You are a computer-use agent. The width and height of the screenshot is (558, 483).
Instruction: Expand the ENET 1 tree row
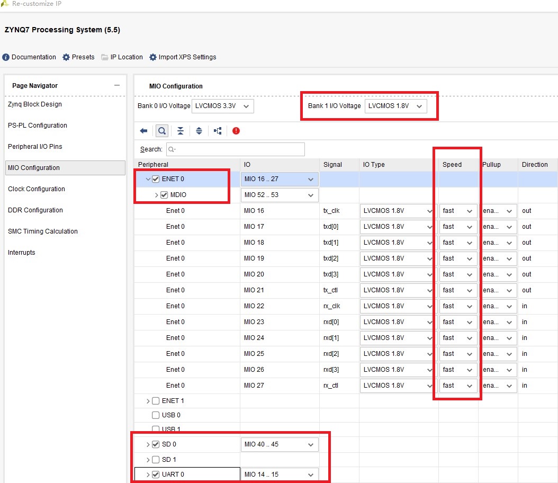148,401
